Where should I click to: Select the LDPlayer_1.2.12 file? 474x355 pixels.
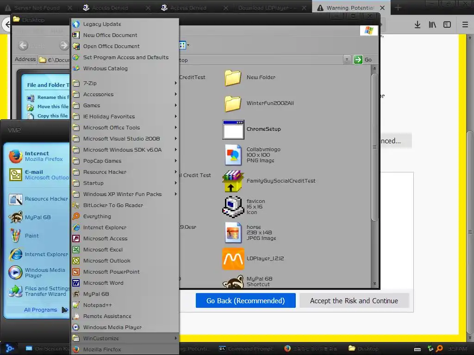coord(253,258)
